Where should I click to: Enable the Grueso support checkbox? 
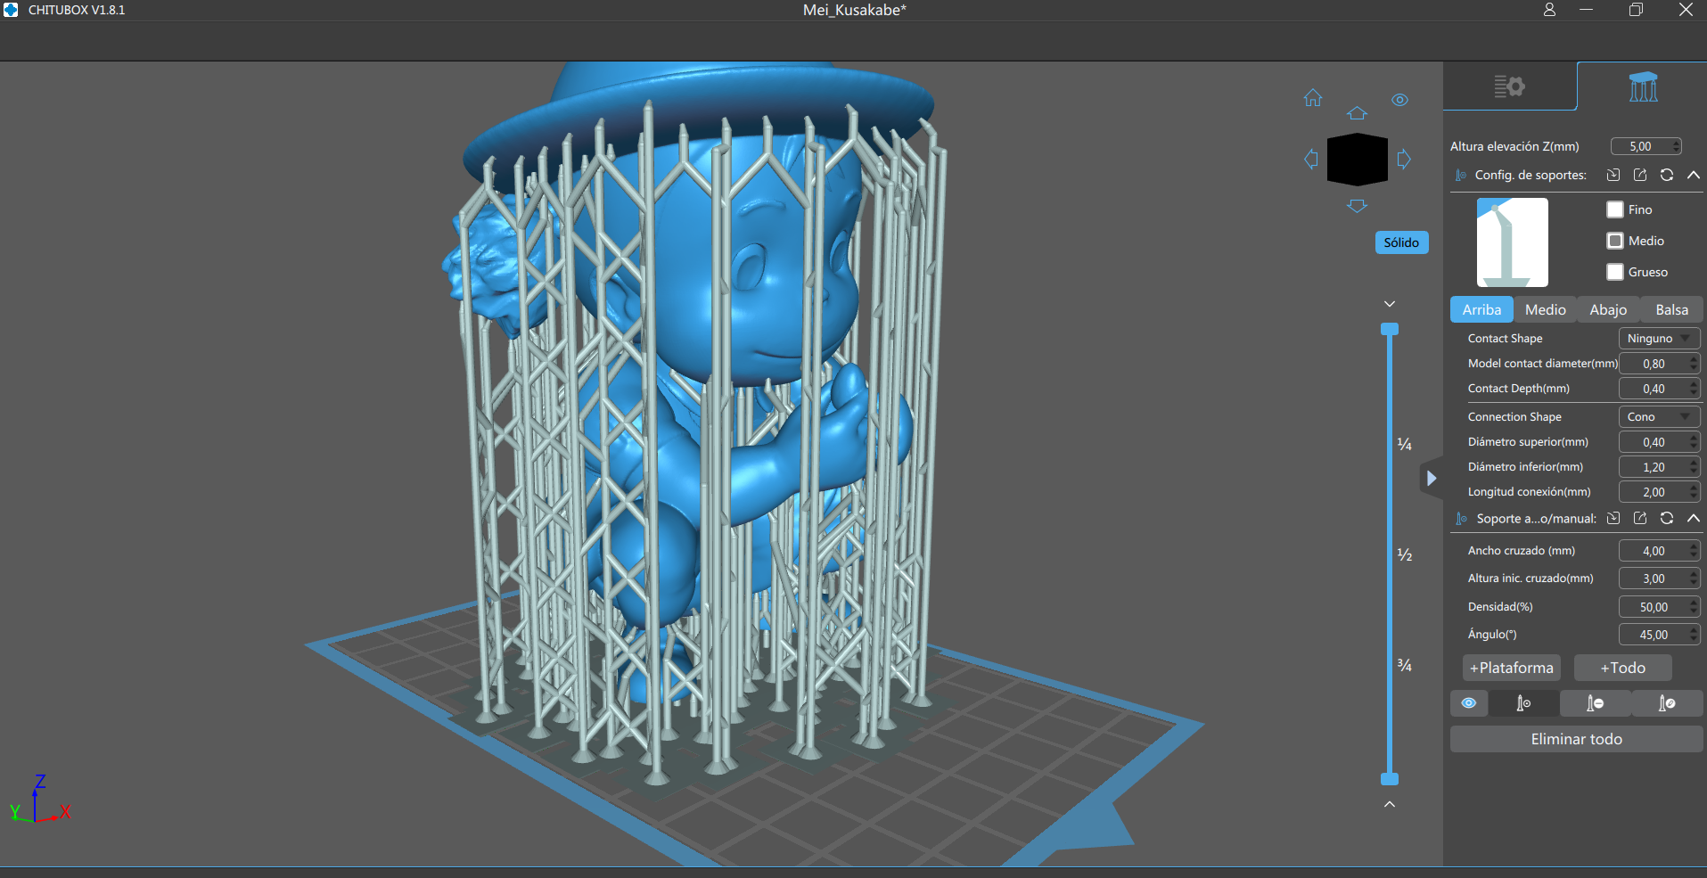[1615, 272]
